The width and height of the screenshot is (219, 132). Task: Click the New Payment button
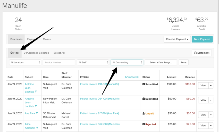pos(202,39)
